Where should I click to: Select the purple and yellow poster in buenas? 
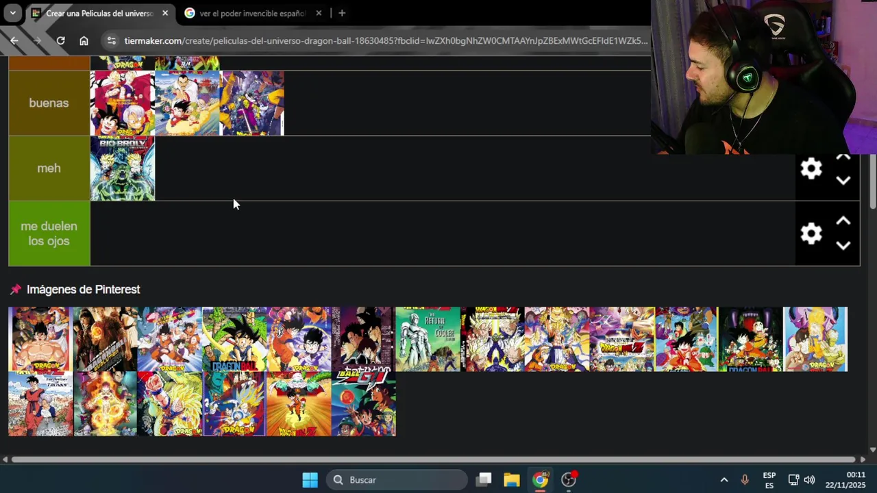coord(251,103)
